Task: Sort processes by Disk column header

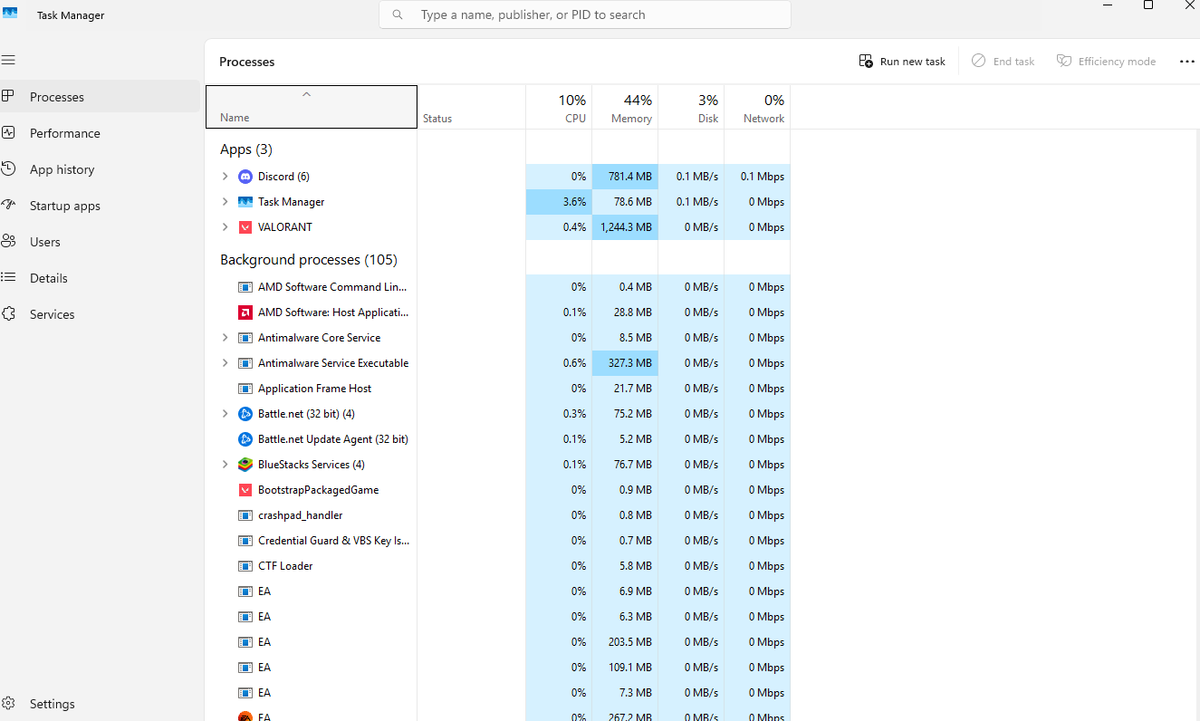Action: (691, 107)
